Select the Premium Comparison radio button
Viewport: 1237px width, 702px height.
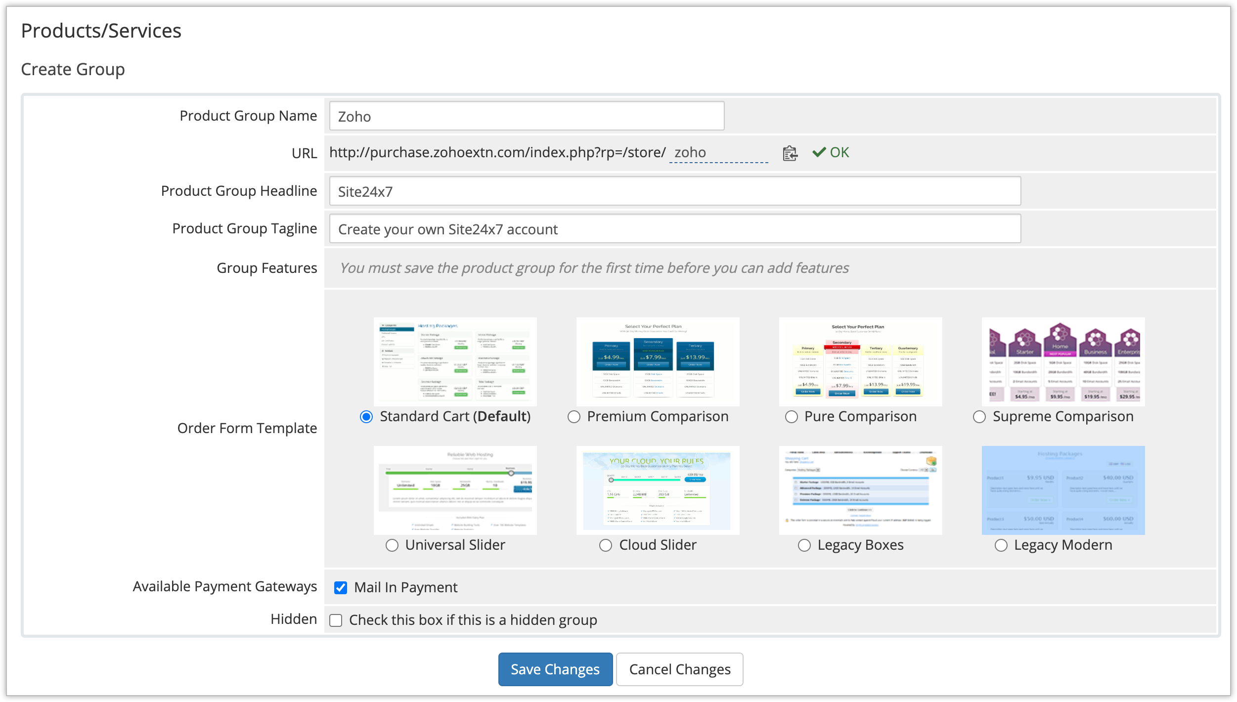(574, 417)
